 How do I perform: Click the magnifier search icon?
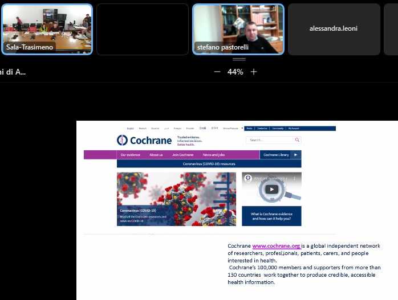pyautogui.click(x=297, y=140)
